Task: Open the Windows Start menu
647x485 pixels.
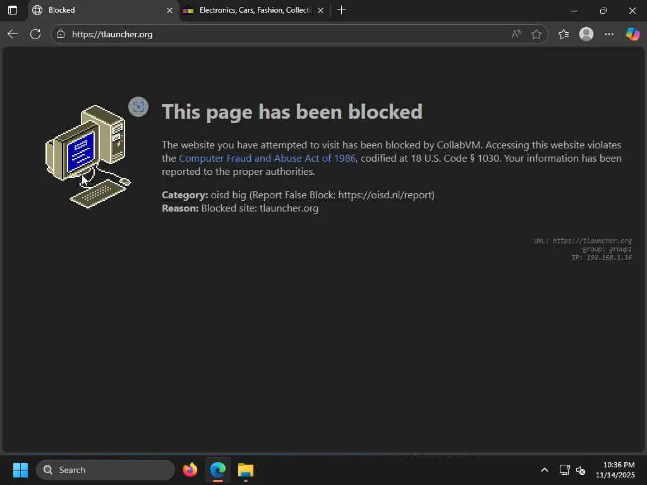Action: [20, 470]
